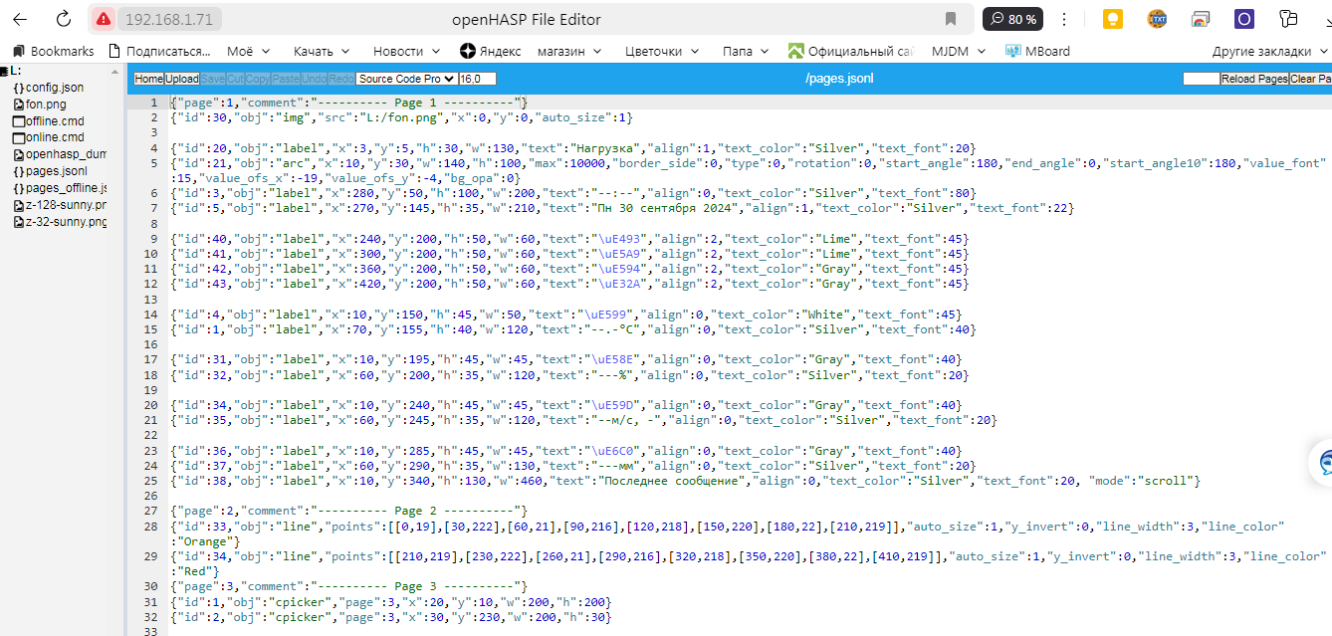Click the 192.168.1.71 address field
The image size is (1332, 636).
click(x=169, y=19)
